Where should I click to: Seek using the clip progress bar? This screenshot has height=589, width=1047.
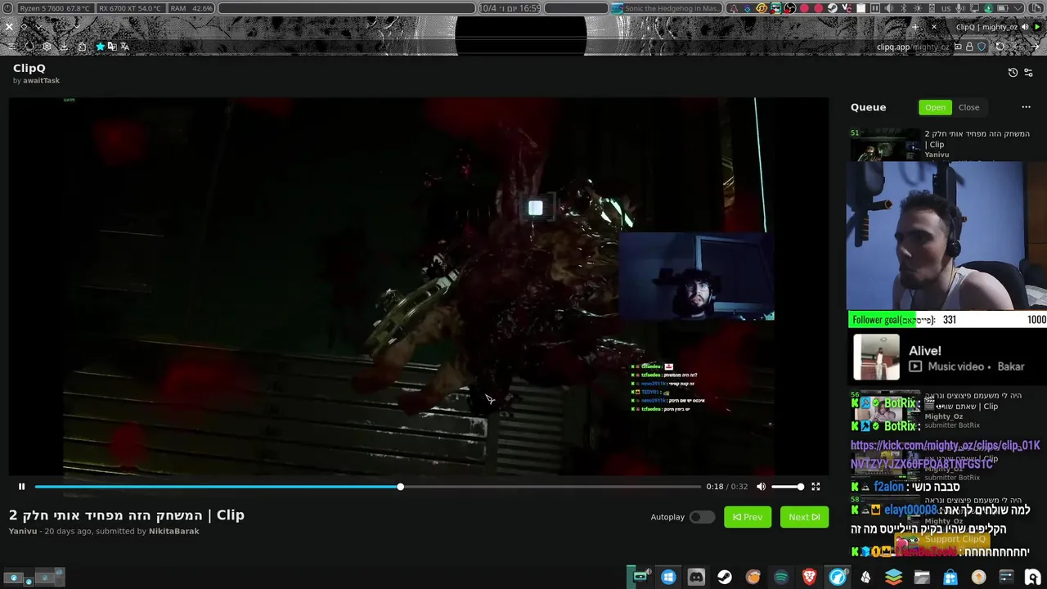tap(368, 487)
